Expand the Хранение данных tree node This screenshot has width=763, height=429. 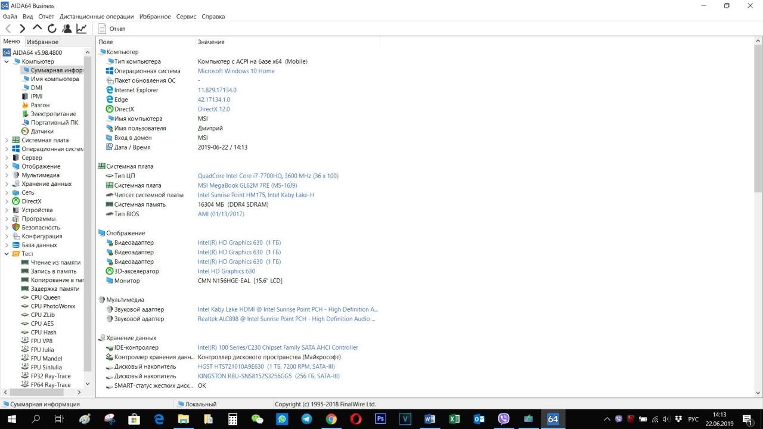7,184
